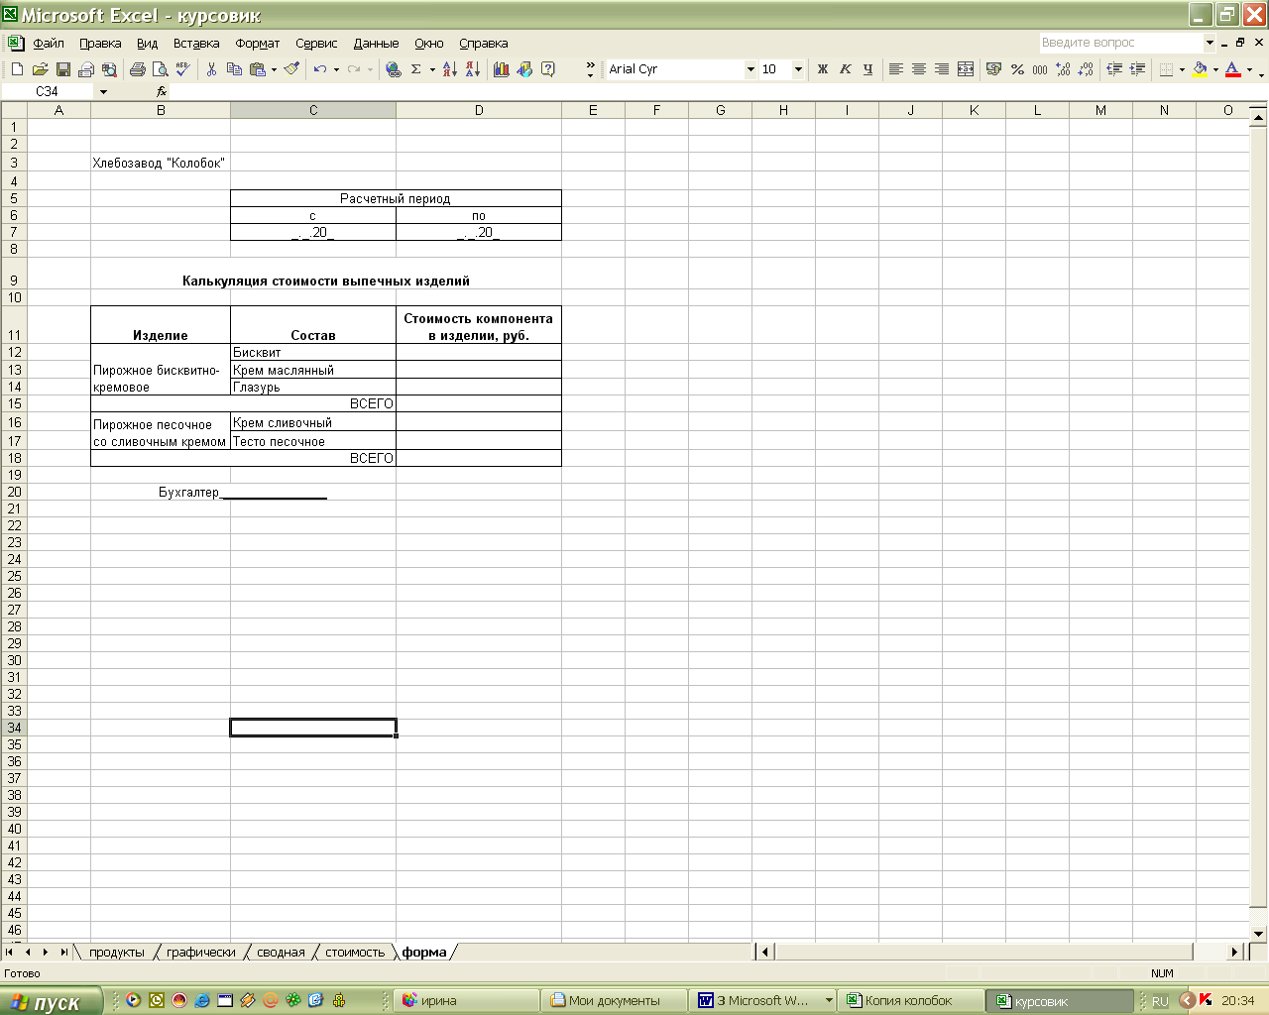Align cell text to the right

tap(941, 69)
